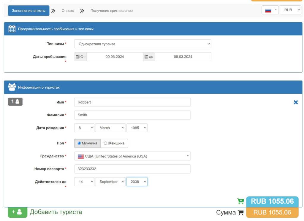Click the Номер паспорта input field
Screen dimensions: 304x221
point(132,169)
